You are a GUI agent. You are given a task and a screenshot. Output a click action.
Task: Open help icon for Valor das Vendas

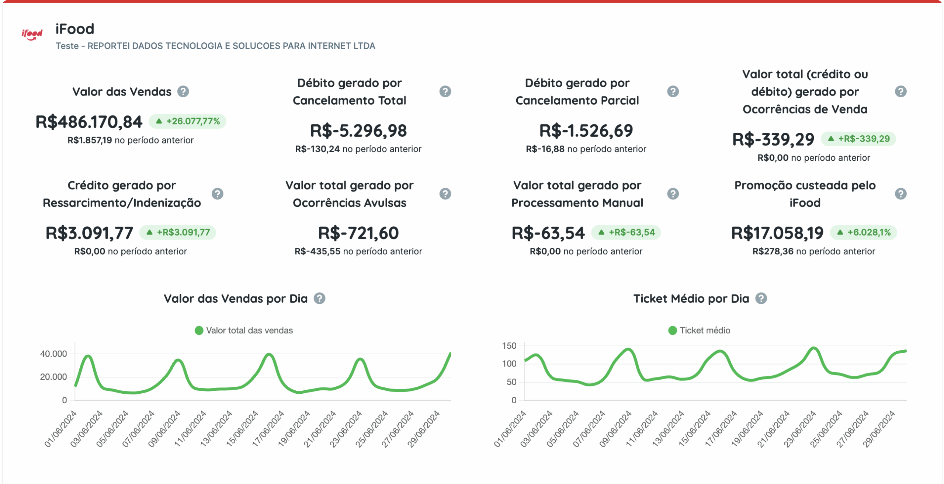pos(183,91)
